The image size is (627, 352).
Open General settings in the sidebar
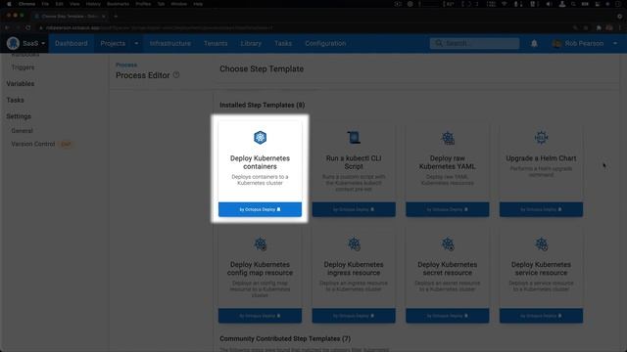click(22, 131)
